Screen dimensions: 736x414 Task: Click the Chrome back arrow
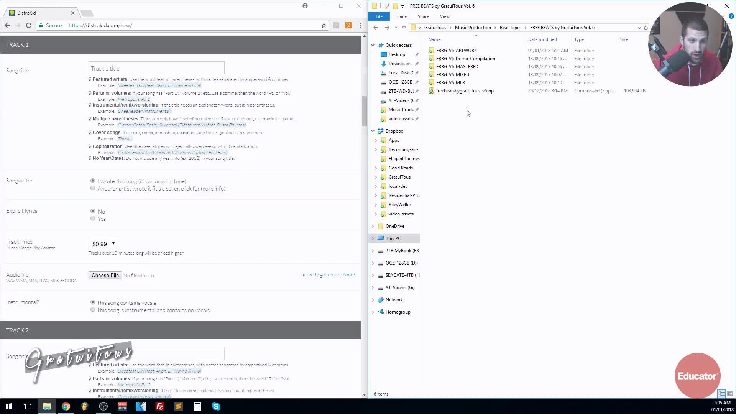coord(7,25)
